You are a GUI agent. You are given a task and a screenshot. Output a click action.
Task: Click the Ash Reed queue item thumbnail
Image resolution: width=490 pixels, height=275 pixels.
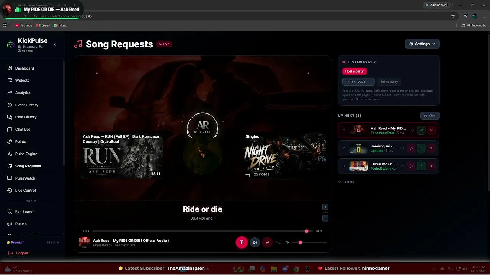pyautogui.click(x=358, y=131)
